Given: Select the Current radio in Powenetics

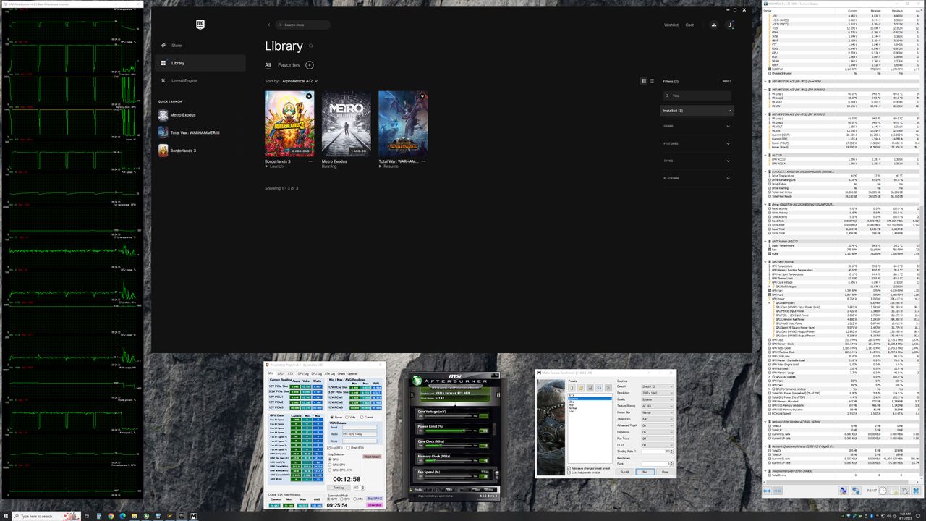Looking at the screenshot, I should coord(366,417).
